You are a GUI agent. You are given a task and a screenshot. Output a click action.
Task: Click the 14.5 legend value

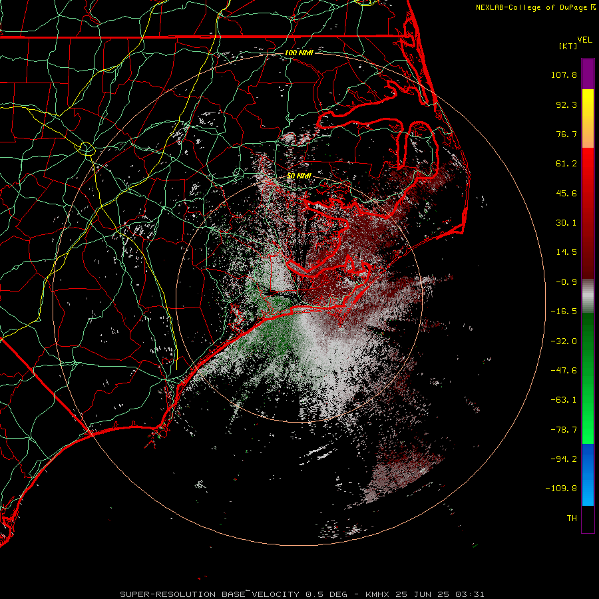click(566, 252)
